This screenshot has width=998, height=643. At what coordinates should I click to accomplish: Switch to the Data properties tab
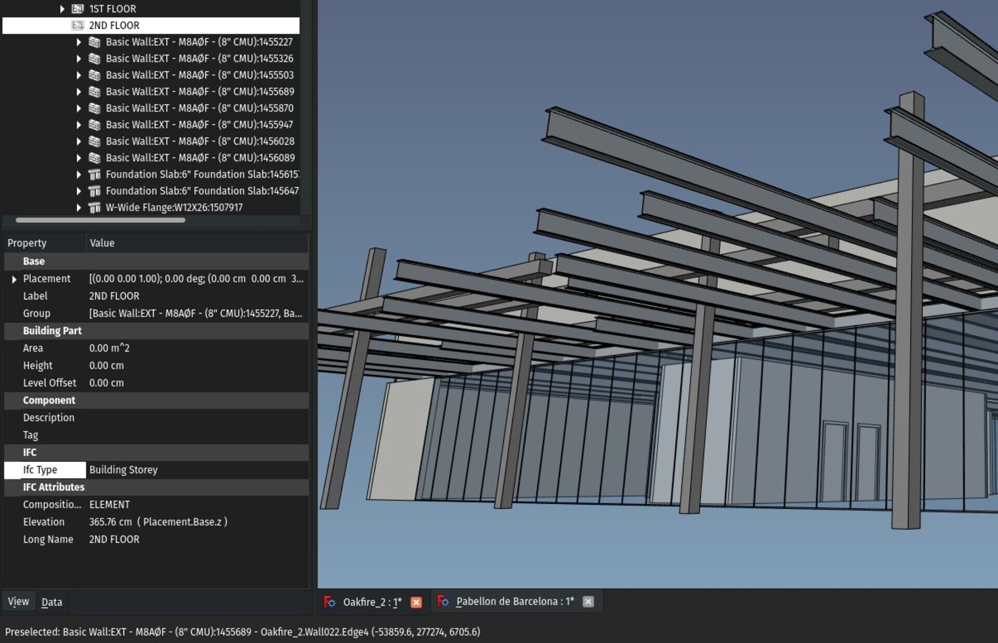point(52,602)
